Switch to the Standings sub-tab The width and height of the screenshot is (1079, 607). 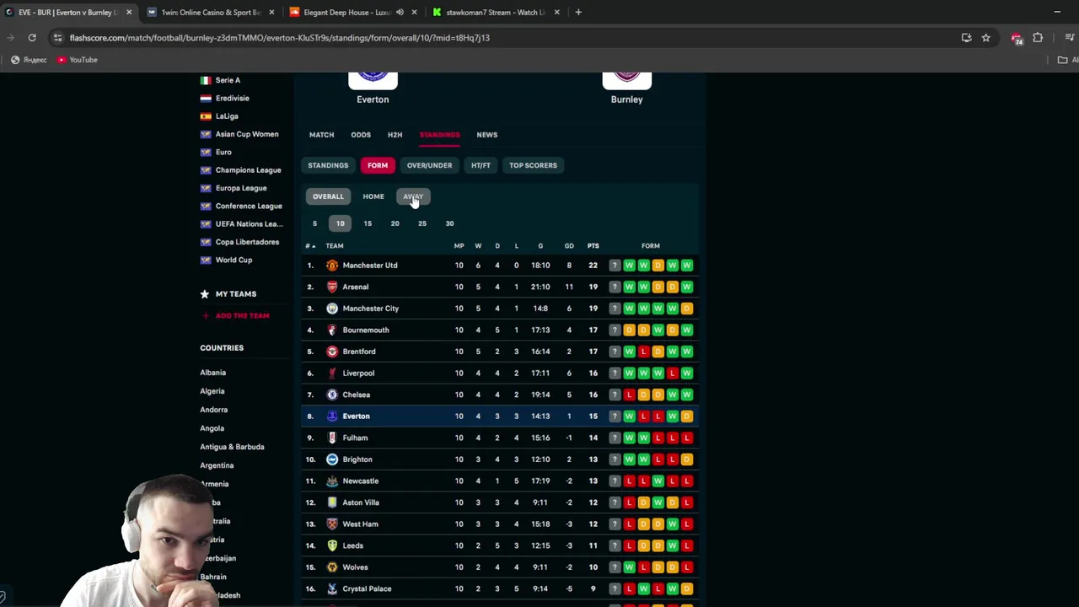pyautogui.click(x=328, y=165)
